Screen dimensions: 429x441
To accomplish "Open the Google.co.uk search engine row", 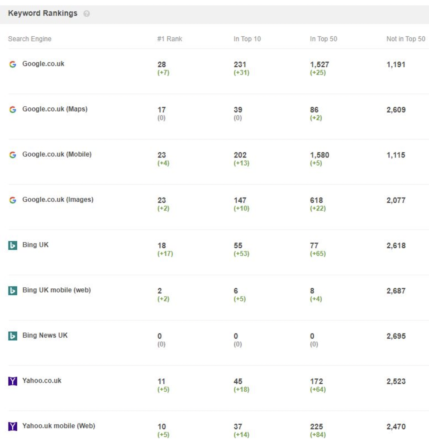I will tap(43, 64).
